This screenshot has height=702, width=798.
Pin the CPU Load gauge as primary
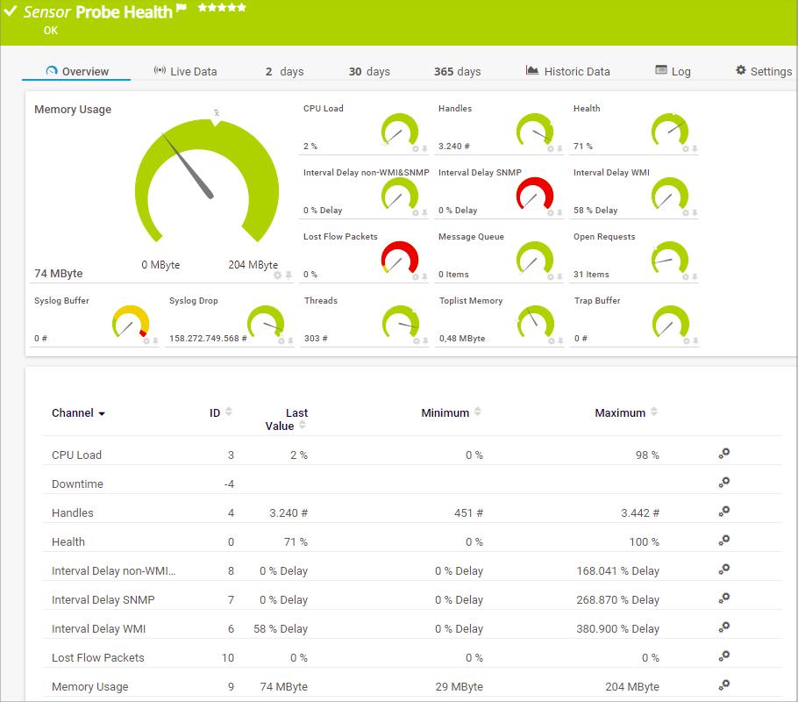(x=424, y=149)
